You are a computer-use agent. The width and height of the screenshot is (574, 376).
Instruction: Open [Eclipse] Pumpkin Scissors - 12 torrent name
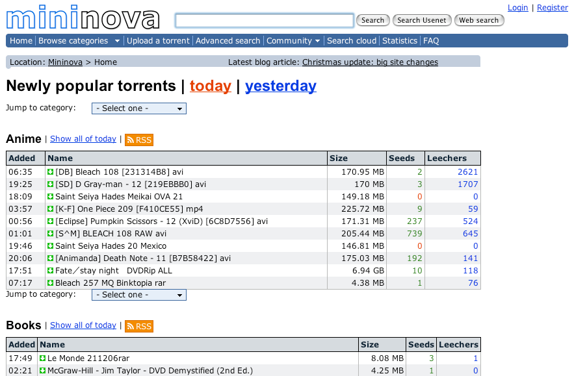(161, 221)
